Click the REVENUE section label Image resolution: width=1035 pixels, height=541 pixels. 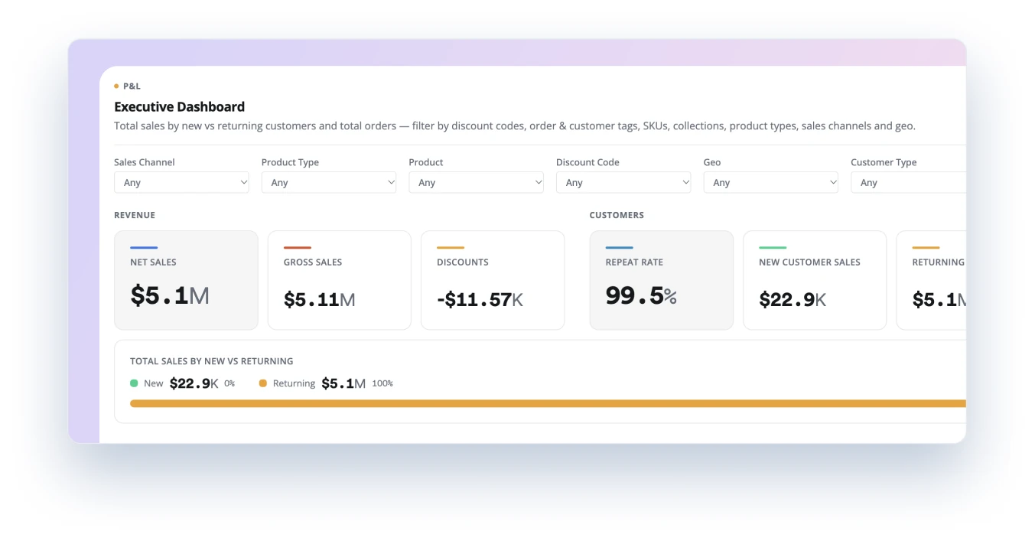135,215
